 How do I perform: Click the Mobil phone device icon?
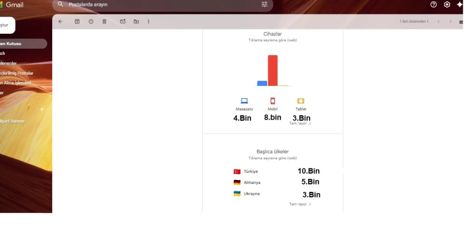(x=273, y=101)
